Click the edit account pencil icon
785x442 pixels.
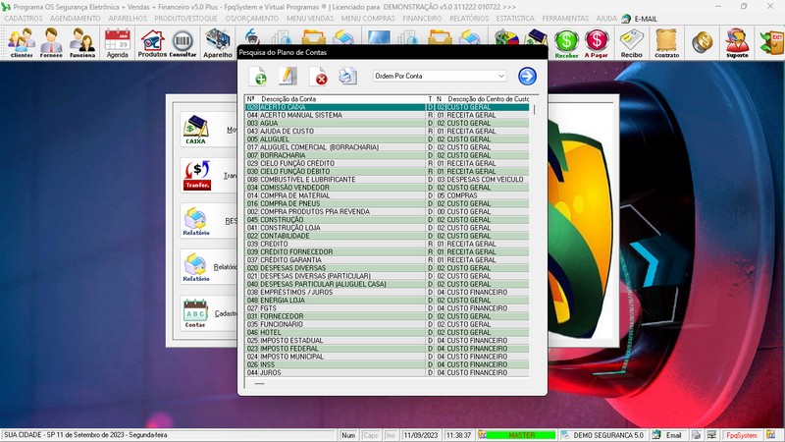point(288,77)
